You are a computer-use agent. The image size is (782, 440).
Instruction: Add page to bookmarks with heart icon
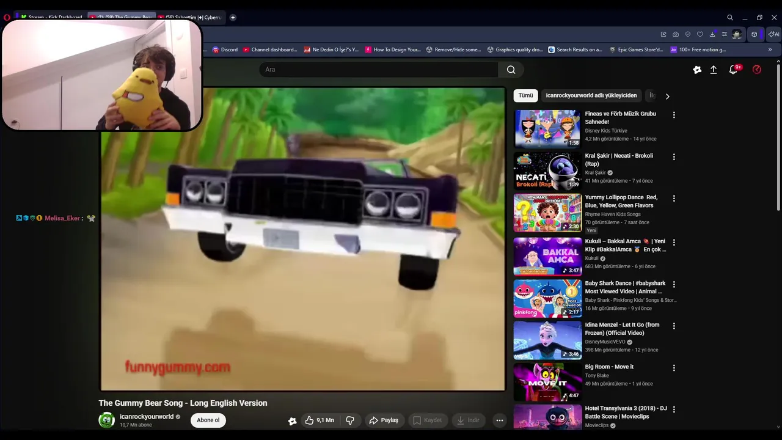click(700, 34)
